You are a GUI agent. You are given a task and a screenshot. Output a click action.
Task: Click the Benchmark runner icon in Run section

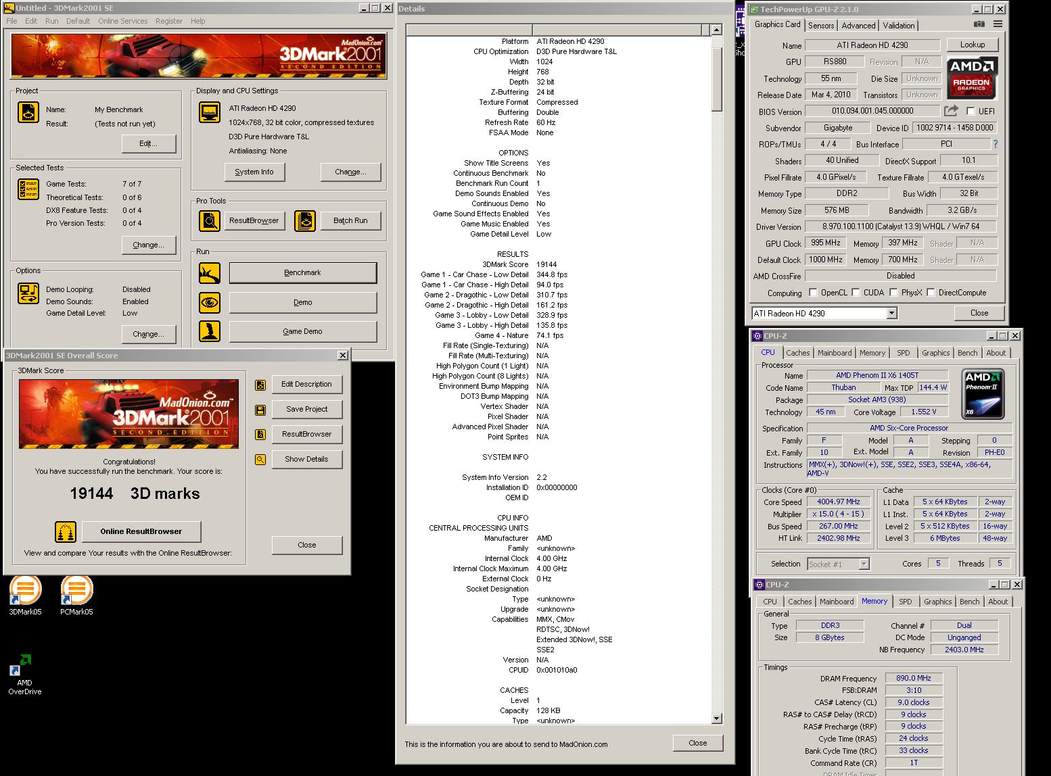210,273
